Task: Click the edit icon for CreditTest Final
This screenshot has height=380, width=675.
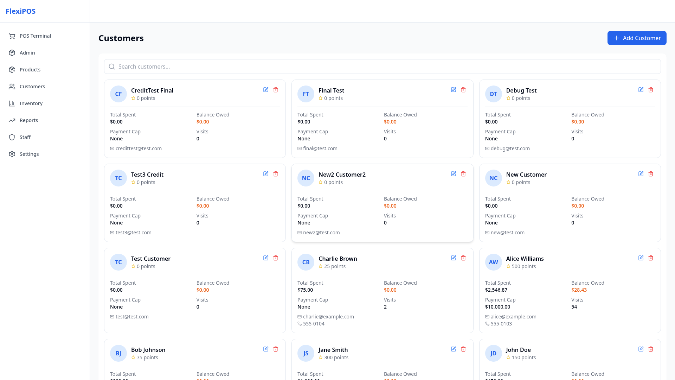Action: [x=266, y=90]
